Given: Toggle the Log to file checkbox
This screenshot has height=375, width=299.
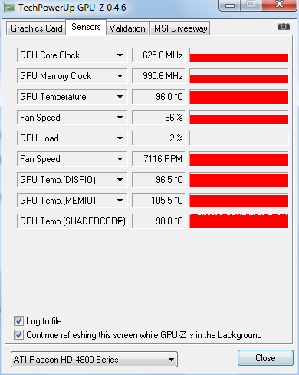Looking at the screenshot, I should tap(18, 321).
